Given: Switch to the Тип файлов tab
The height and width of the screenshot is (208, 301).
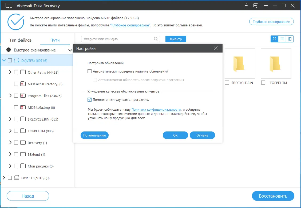Looking at the screenshot, I should click(x=20, y=40).
